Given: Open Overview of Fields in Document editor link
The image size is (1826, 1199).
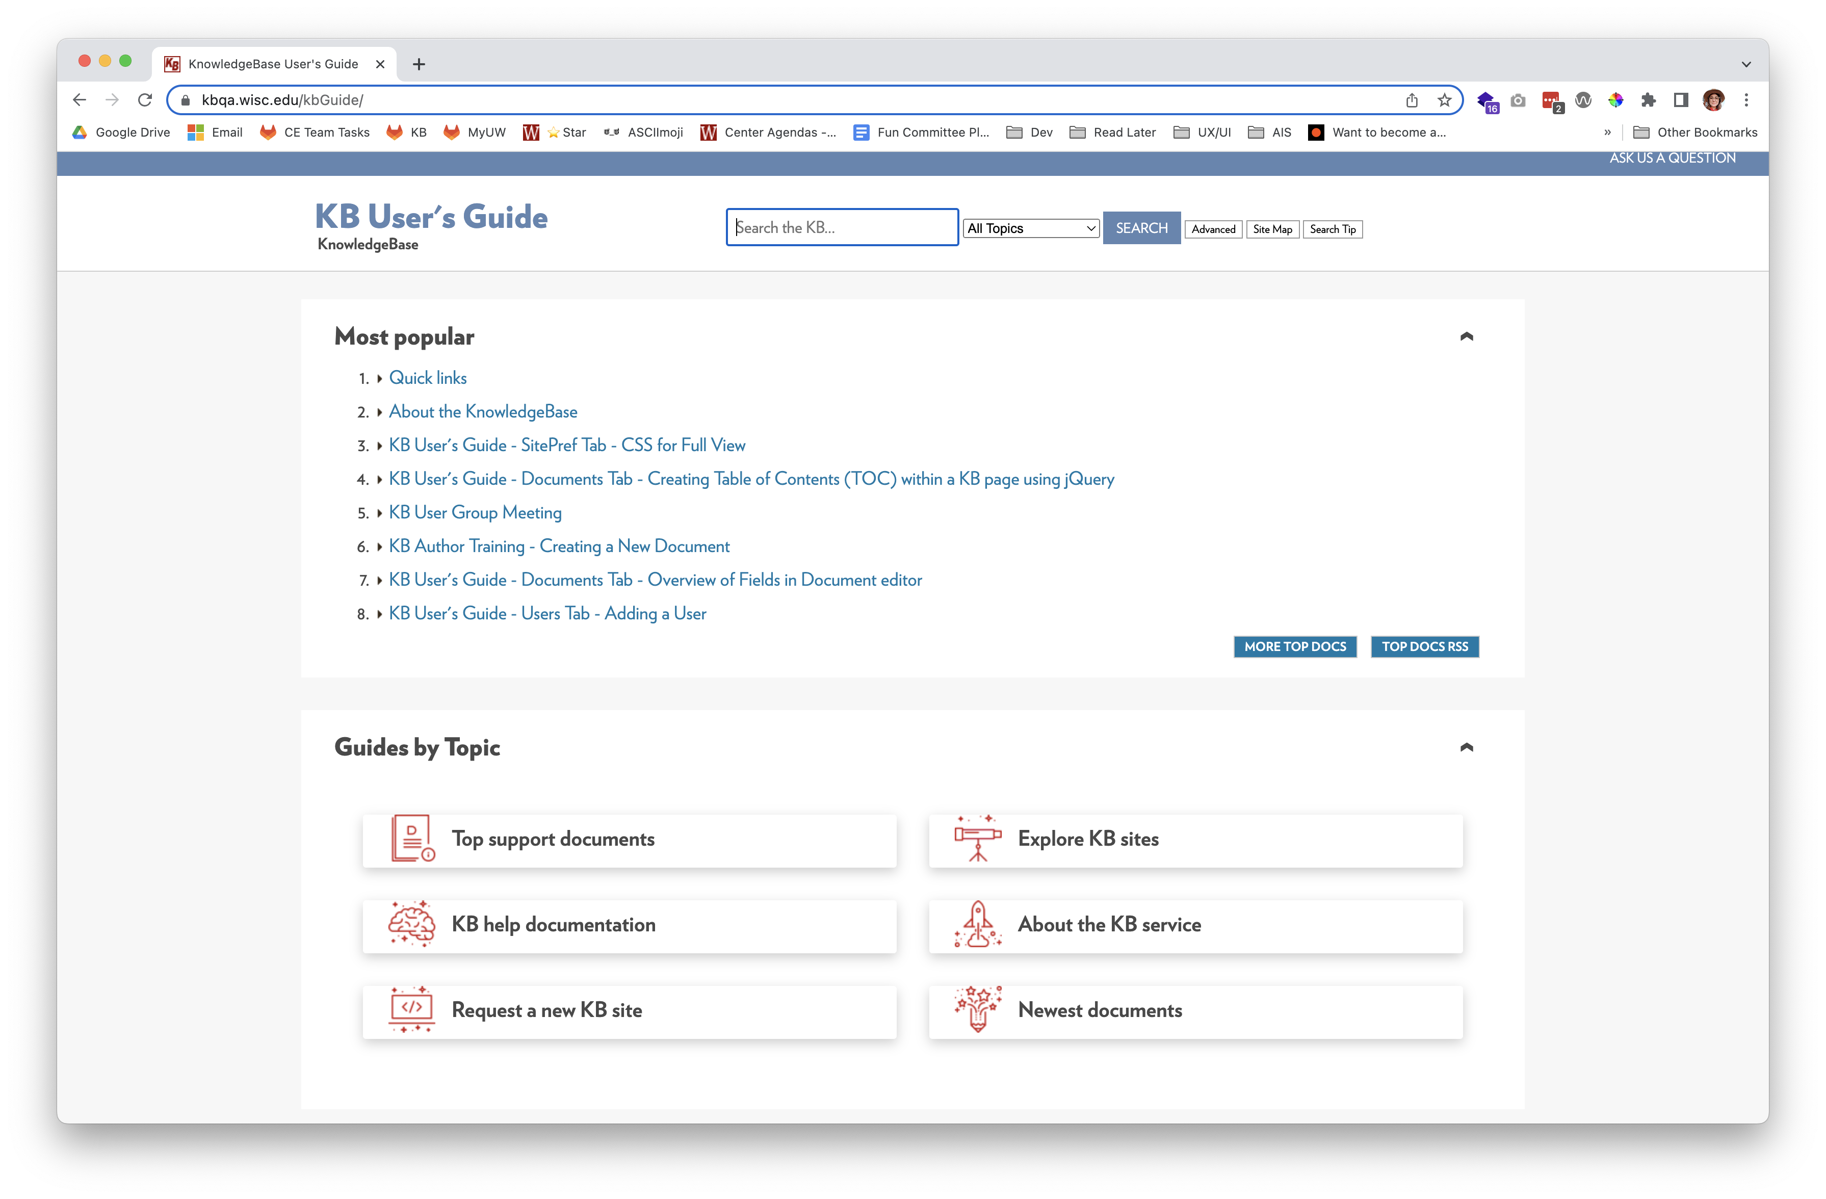Looking at the screenshot, I should point(655,580).
